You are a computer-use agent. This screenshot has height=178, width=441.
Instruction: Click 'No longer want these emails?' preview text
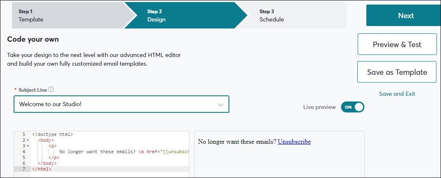pos(237,142)
